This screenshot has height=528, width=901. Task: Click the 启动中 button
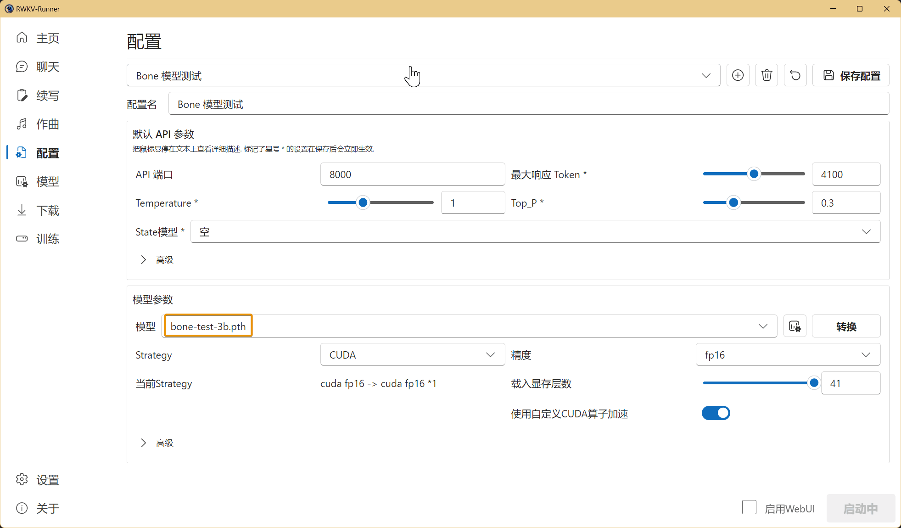point(861,508)
